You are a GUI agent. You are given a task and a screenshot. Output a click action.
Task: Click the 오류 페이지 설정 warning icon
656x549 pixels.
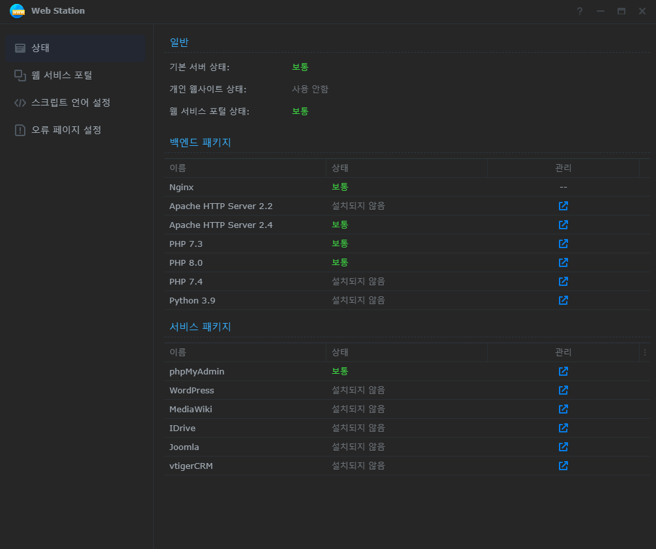coord(20,130)
